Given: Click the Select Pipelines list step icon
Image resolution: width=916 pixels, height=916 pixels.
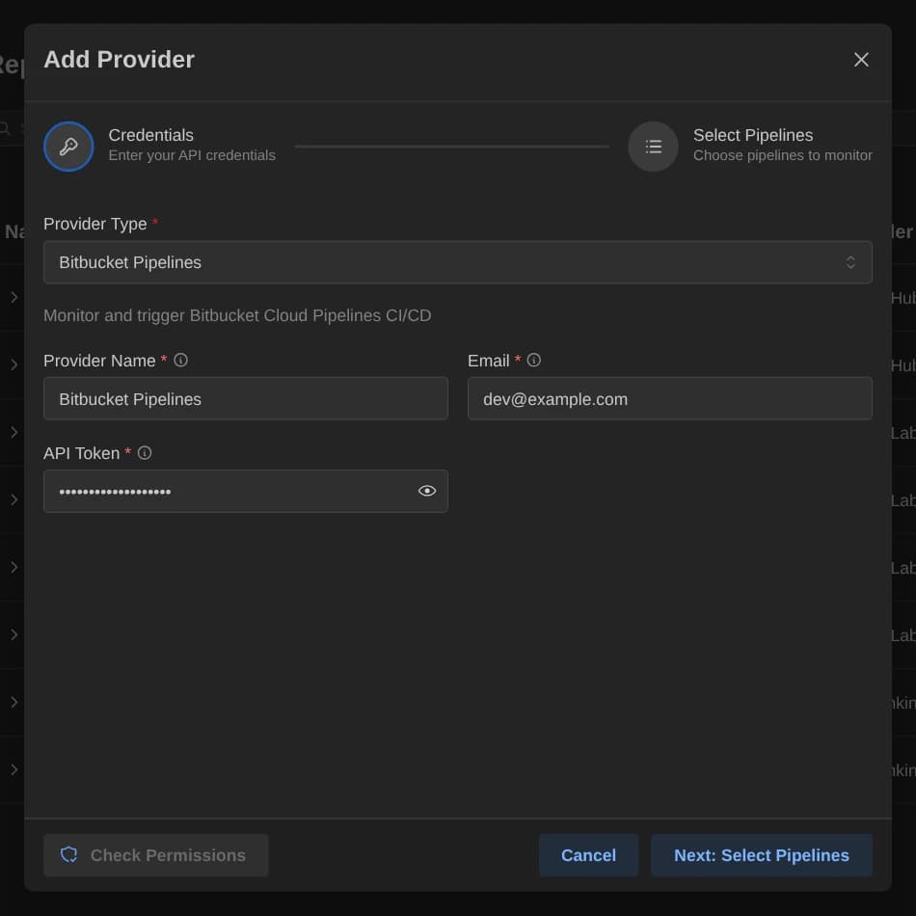Looking at the screenshot, I should click(x=653, y=146).
